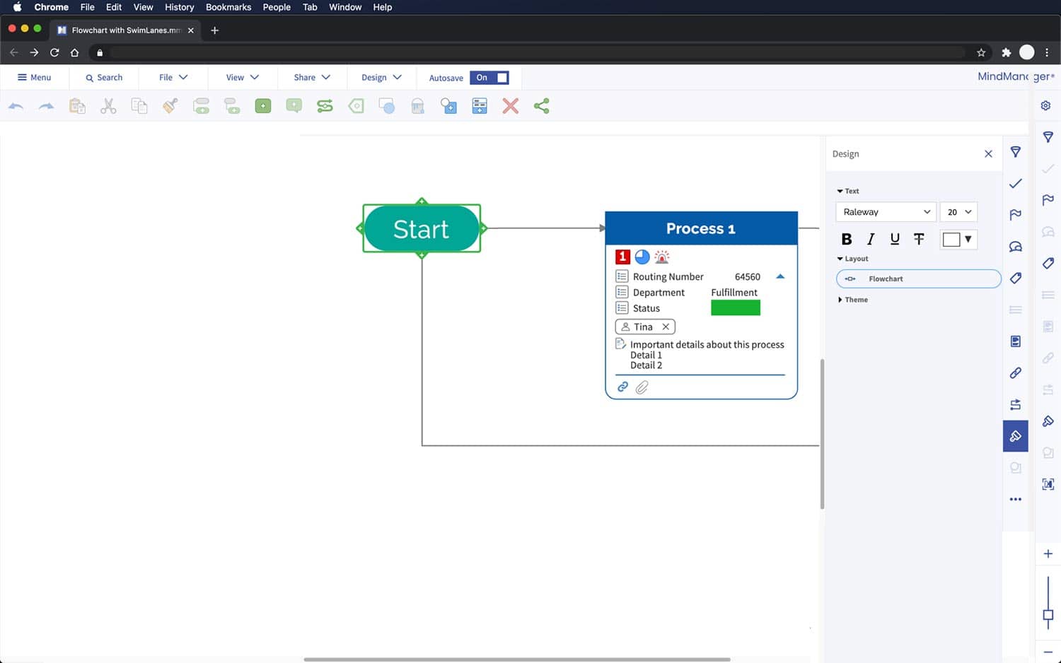Click the font color swatch
This screenshot has width=1061, height=663.
click(x=951, y=240)
